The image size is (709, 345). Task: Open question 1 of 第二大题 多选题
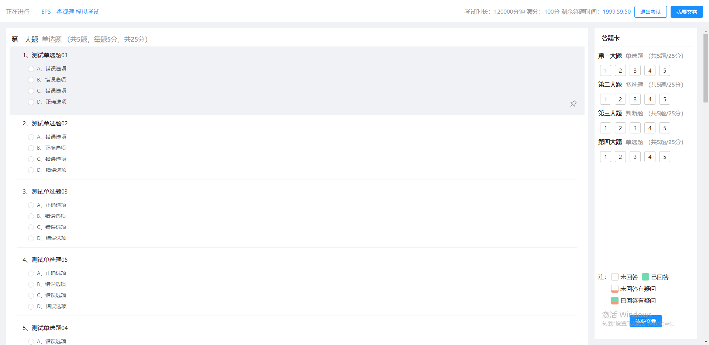tap(605, 100)
